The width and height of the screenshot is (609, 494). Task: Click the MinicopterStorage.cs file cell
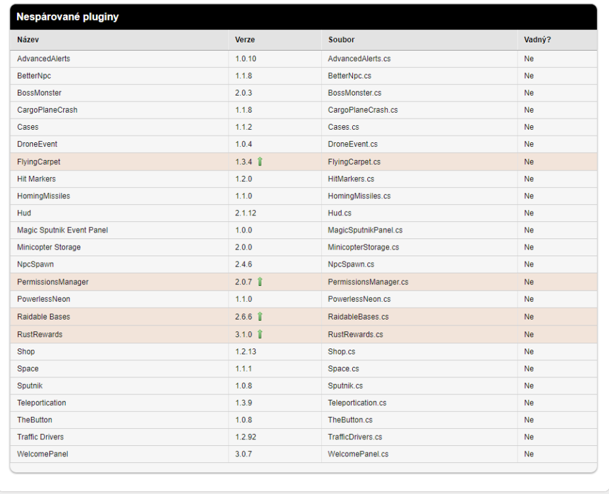pyautogui.click(x=363, y=248)
